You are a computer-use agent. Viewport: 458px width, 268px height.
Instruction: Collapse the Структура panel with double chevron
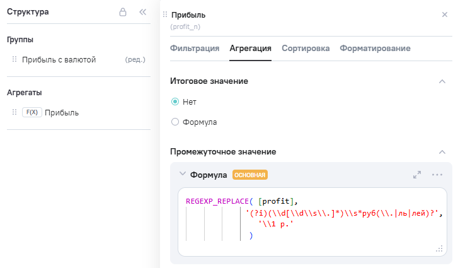pos(142,12)
